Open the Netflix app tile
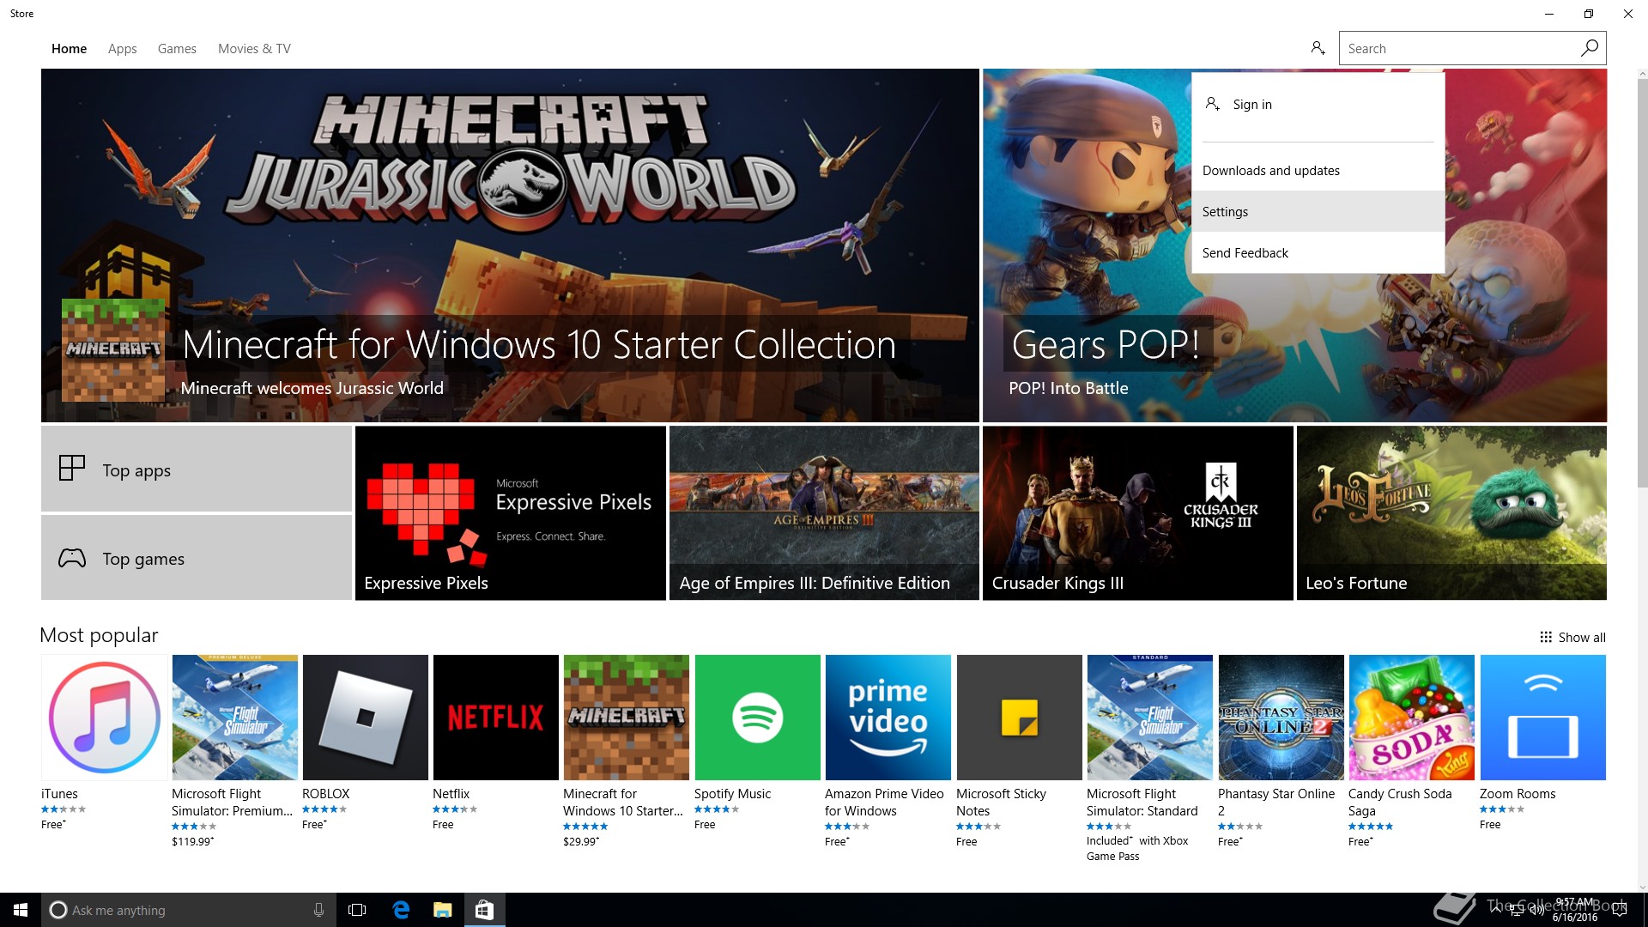The width and height of the screenshot is (1648, 927). click(496, 718)
